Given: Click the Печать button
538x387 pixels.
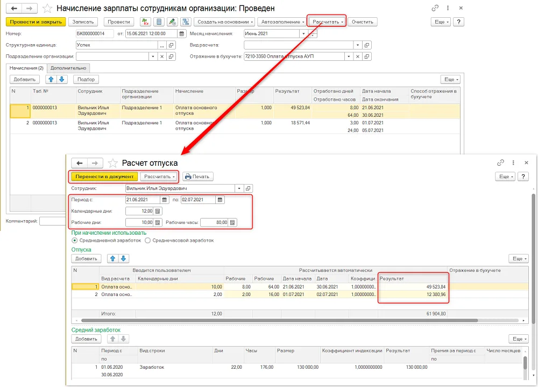Looking at the screenshot, I should point(198,177).
